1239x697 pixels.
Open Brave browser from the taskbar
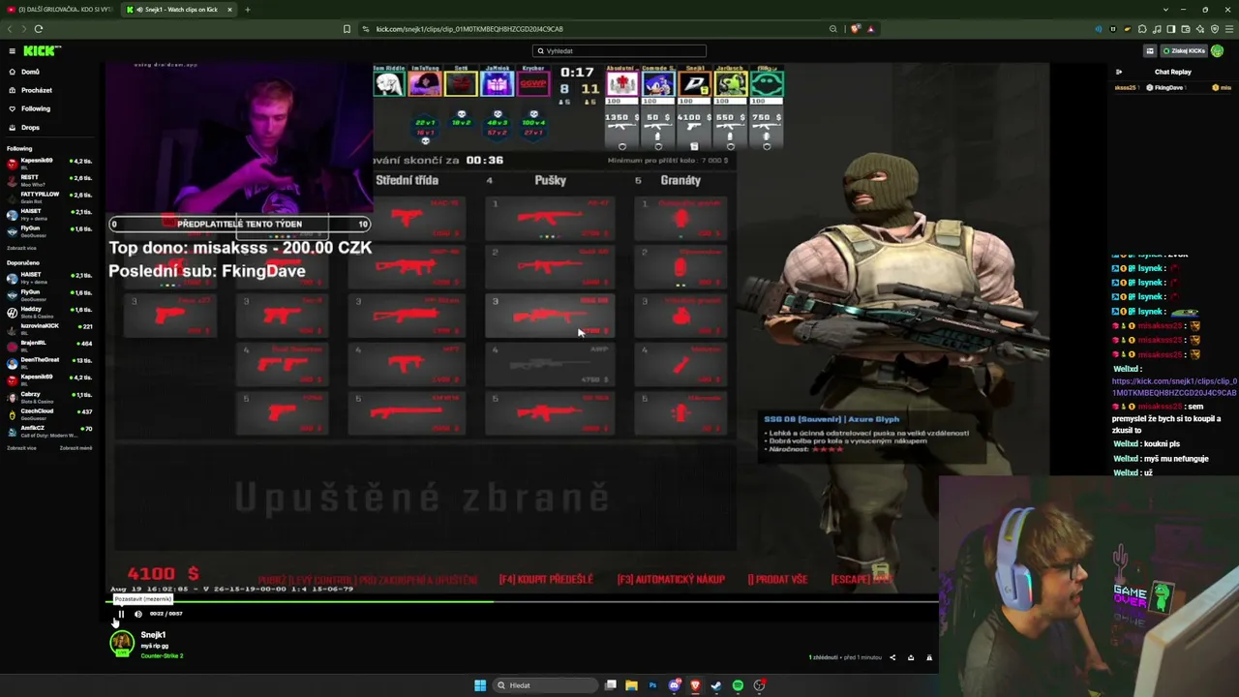pyautogui.click(x=695, y=685)
